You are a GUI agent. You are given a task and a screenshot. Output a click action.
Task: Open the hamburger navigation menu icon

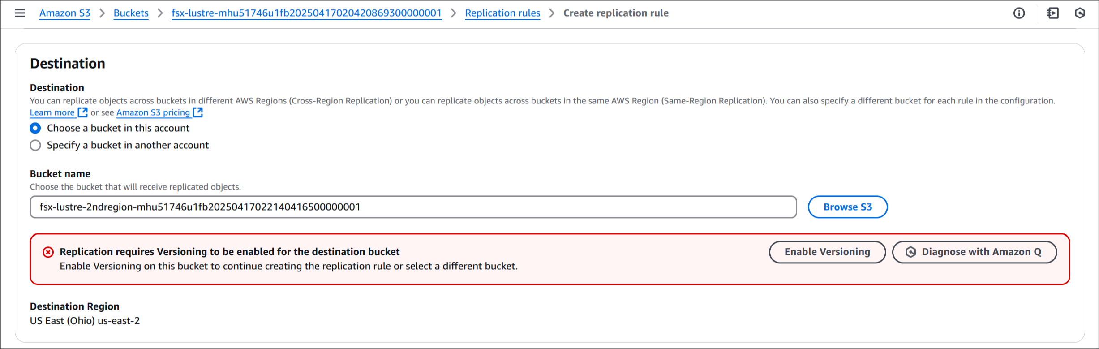point(20,13)
